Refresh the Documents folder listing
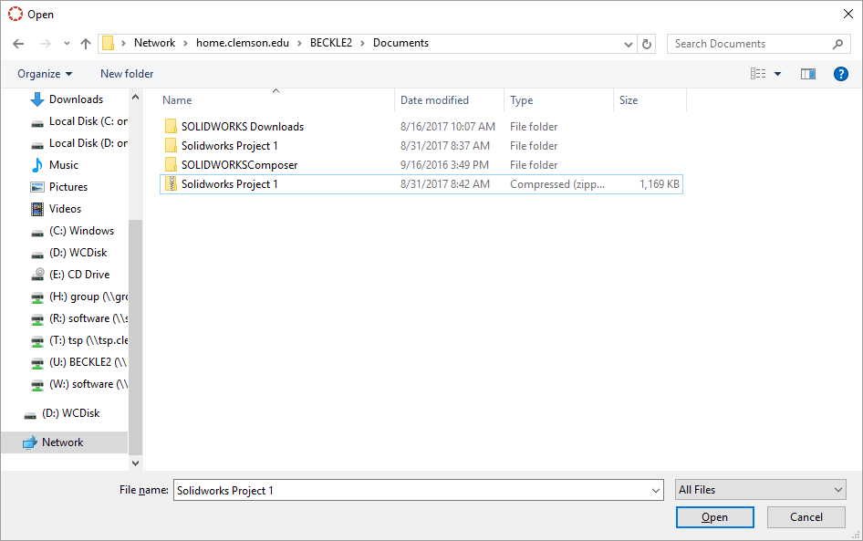Screen dimensions: 863x541 click(x=647, y=44)
